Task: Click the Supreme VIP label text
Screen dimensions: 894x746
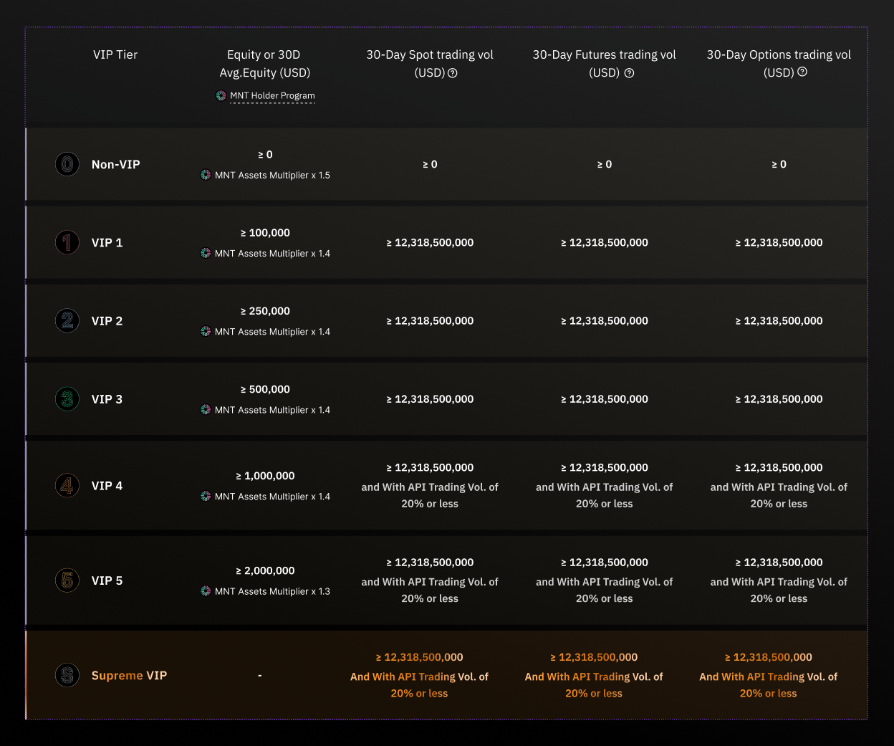Action: [x=129, y=675]
